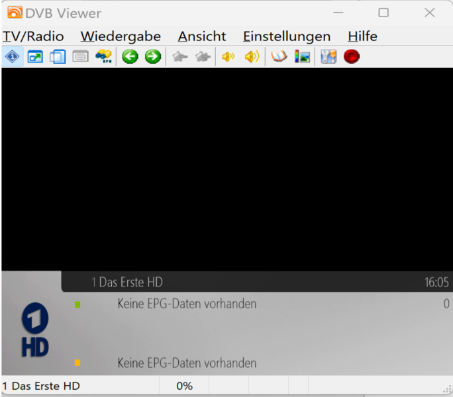Click status bar text '1 Das Erste HD'

tap(41, 386)
